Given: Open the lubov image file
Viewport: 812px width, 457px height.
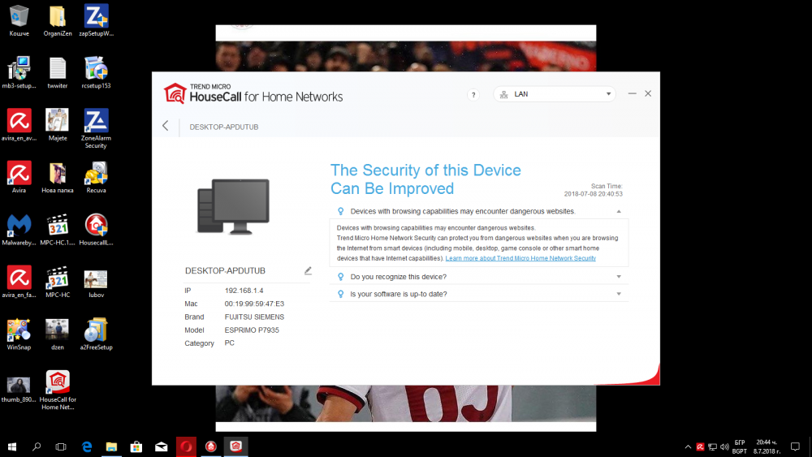Looking at the screenshot, I should tap(97, 282).
